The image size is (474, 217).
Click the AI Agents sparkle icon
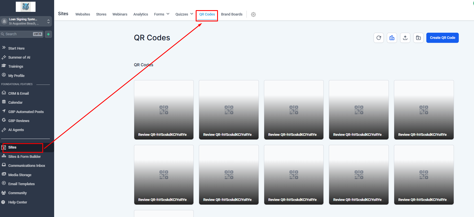click(x=4, y=130)
